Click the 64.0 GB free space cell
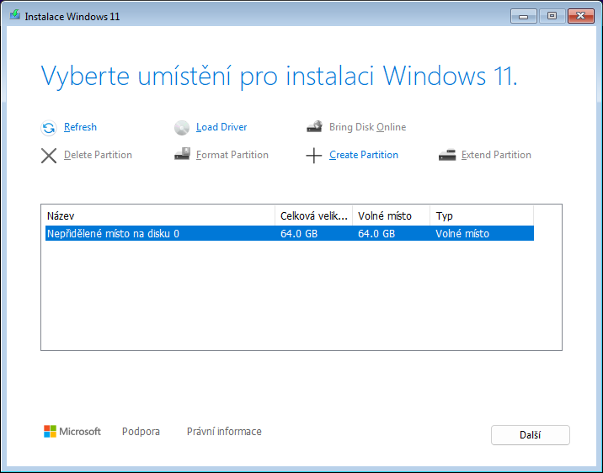Image resolution: width=603 pixels, height=473 pixels. click(376, 234)
